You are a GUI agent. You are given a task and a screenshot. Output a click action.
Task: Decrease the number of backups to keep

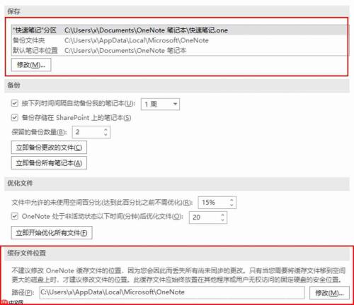(x=105, y=135)
